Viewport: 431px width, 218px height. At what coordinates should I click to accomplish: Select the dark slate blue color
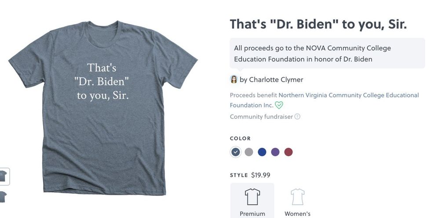[x=236, y=152]
